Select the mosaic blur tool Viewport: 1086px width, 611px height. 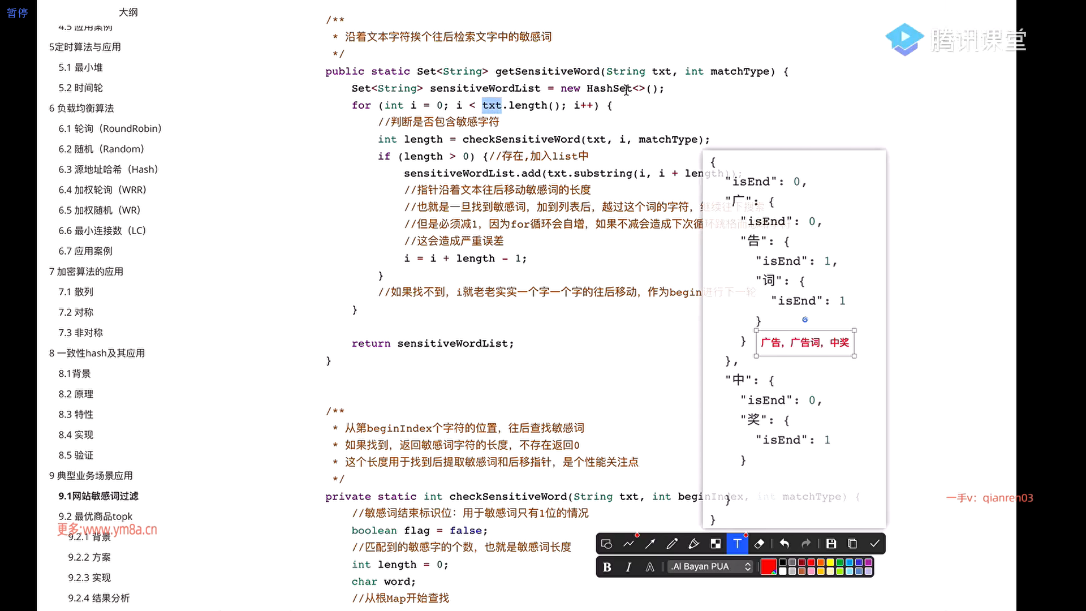716,544
